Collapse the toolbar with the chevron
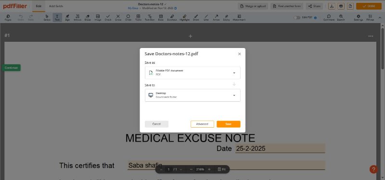Screen dimensions: 385x180 [380, 18]
